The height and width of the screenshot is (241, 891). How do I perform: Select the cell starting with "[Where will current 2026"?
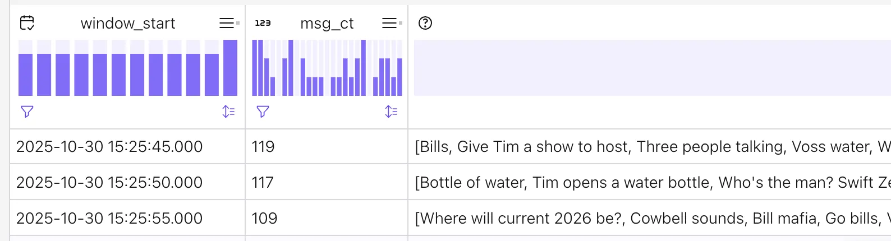click(x=652, y=219)
